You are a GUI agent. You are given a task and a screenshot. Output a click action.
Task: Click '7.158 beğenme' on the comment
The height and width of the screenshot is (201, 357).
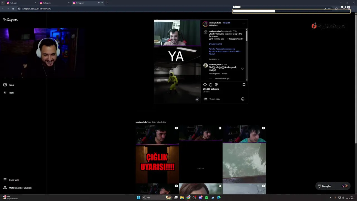(x=214, y=74)
